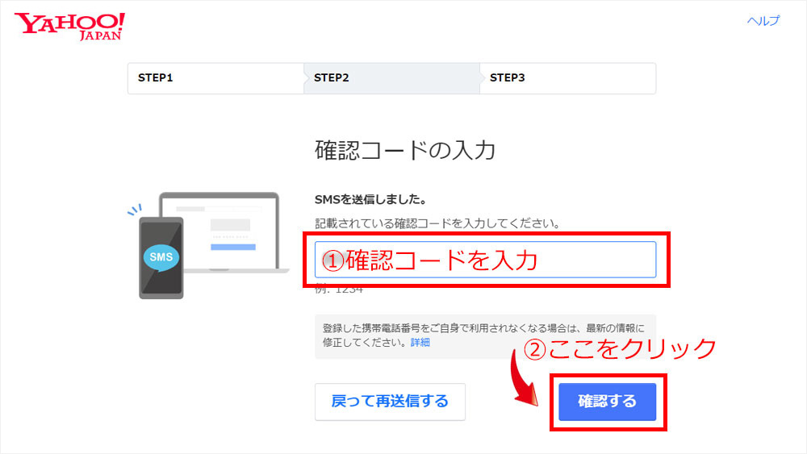Image resolution: width=807 pixels, height=454 pixels.
Task: Select the STEP3 progress tab
Action: pyautogui.click(x=567, y=78)
